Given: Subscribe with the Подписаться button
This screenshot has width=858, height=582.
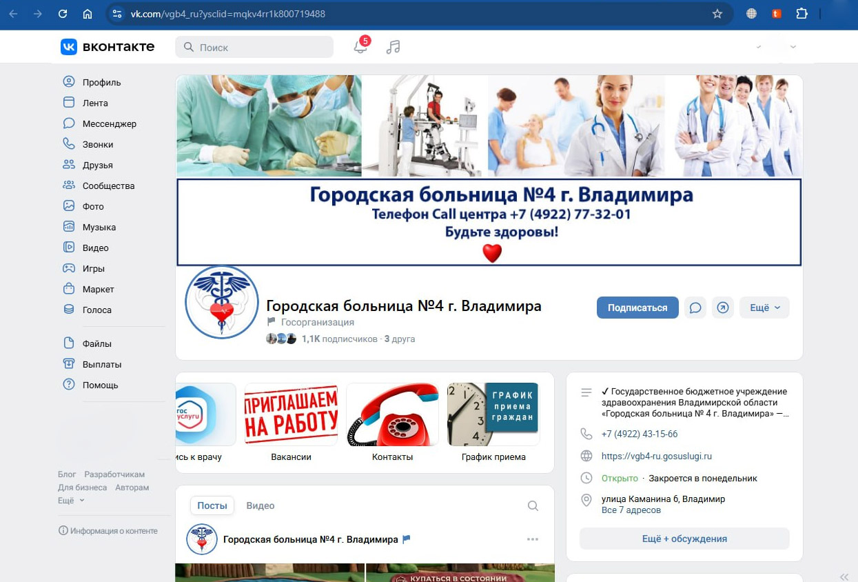Looking at the screenshot, I should pyautogui.click(x=637, y=308).
